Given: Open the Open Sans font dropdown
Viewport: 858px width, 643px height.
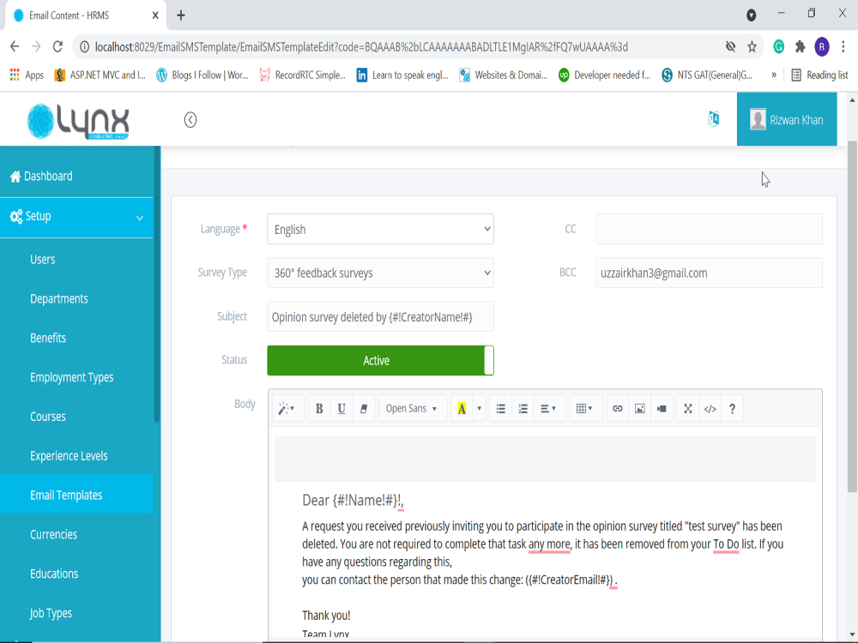Looking at the screenshot, I should pos(412,408).
